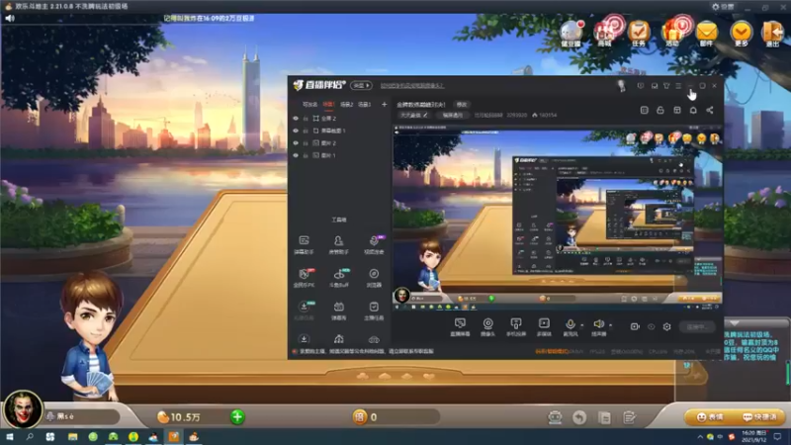
Task: Click the joker player avatar
Action: click(23, 409)
